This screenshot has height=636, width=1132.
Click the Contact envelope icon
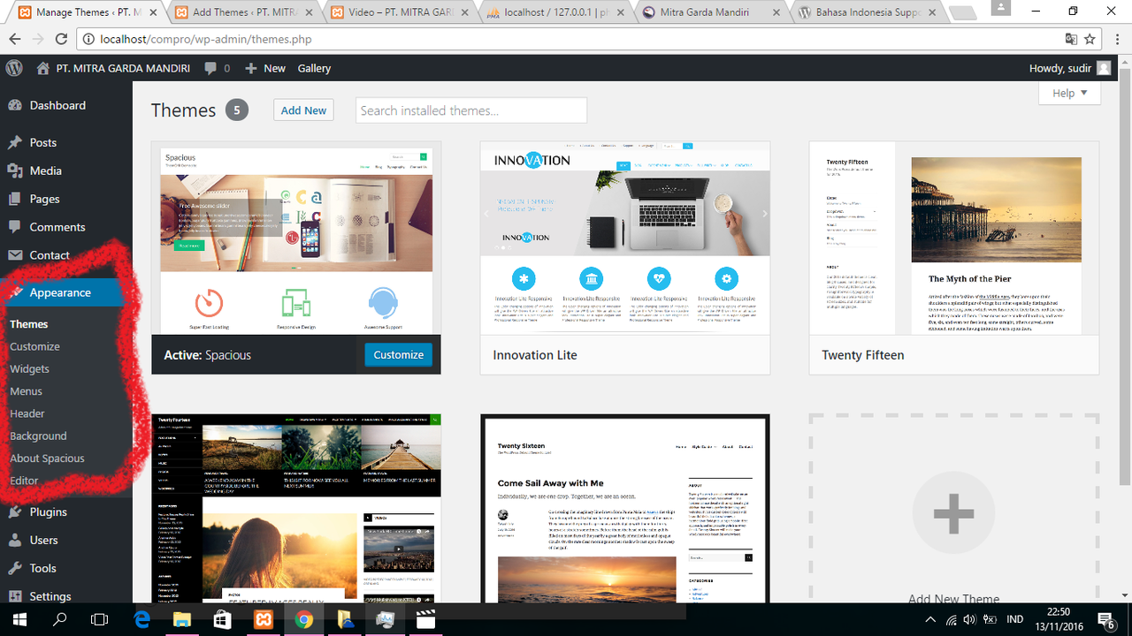coord(15,255)
